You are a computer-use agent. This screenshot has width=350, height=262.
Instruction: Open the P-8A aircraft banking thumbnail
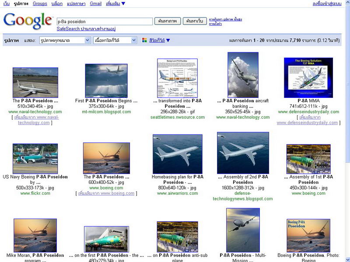click(x=243, y=75)
